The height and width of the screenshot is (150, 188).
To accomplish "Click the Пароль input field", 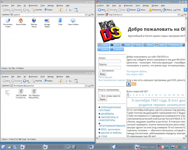I will click(110, 67).
